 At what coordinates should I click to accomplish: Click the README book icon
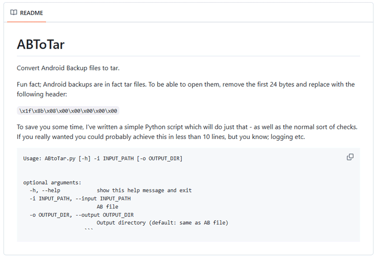pyautogui.click(x=13, y=12)
